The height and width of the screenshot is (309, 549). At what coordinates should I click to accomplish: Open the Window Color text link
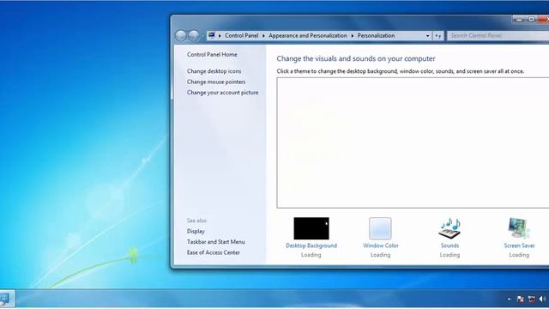pos(381,245)
